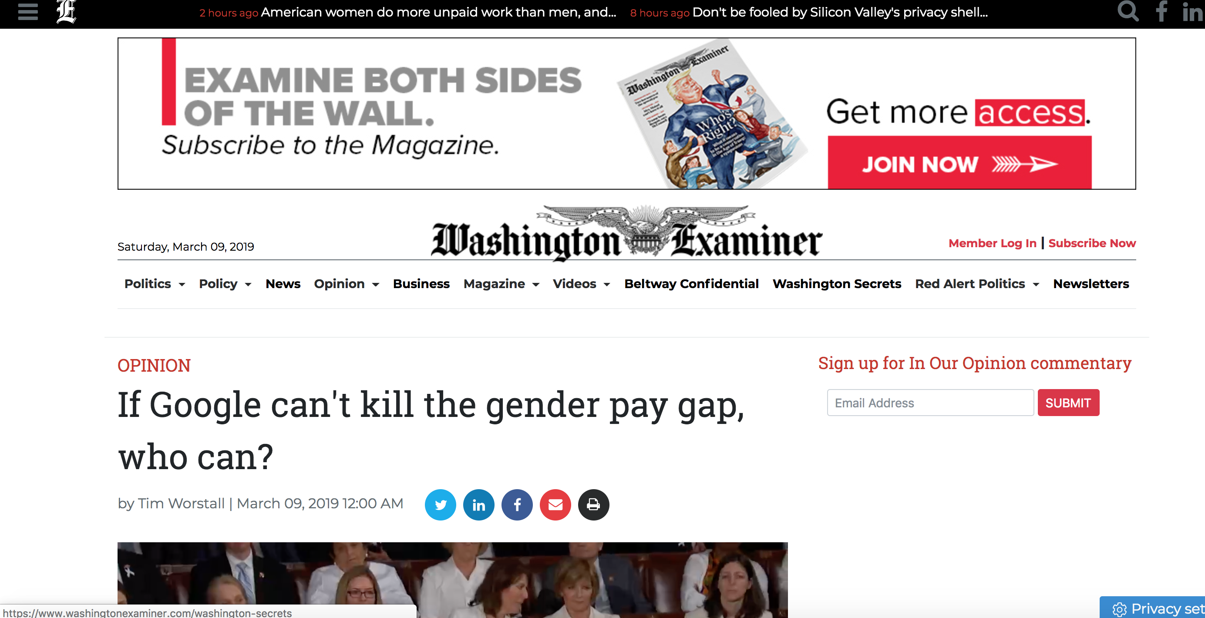This screenshot has height=618, width=1205.
Task: Print the article with printer icon
Action: [594, 505]
